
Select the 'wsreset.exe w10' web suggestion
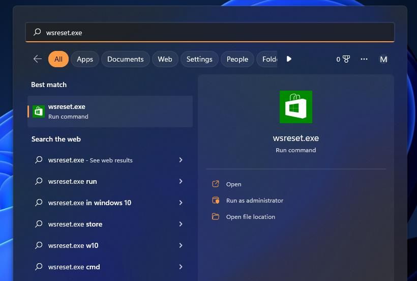pyautogui.click(x=110, y=245)
